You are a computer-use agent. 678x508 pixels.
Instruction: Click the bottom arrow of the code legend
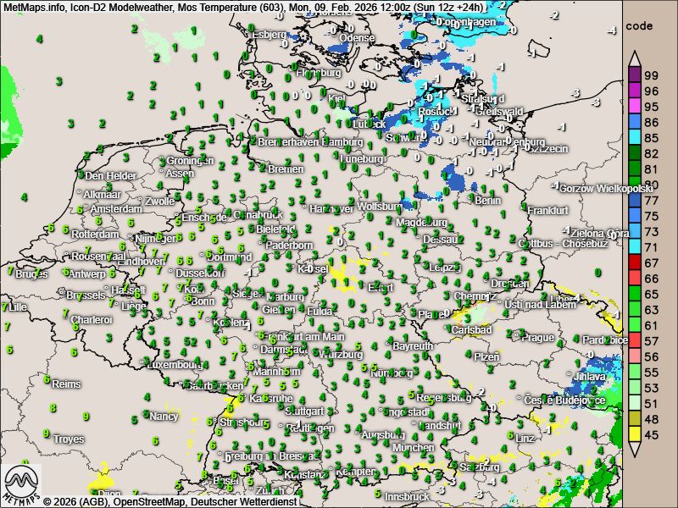[634, 450]
